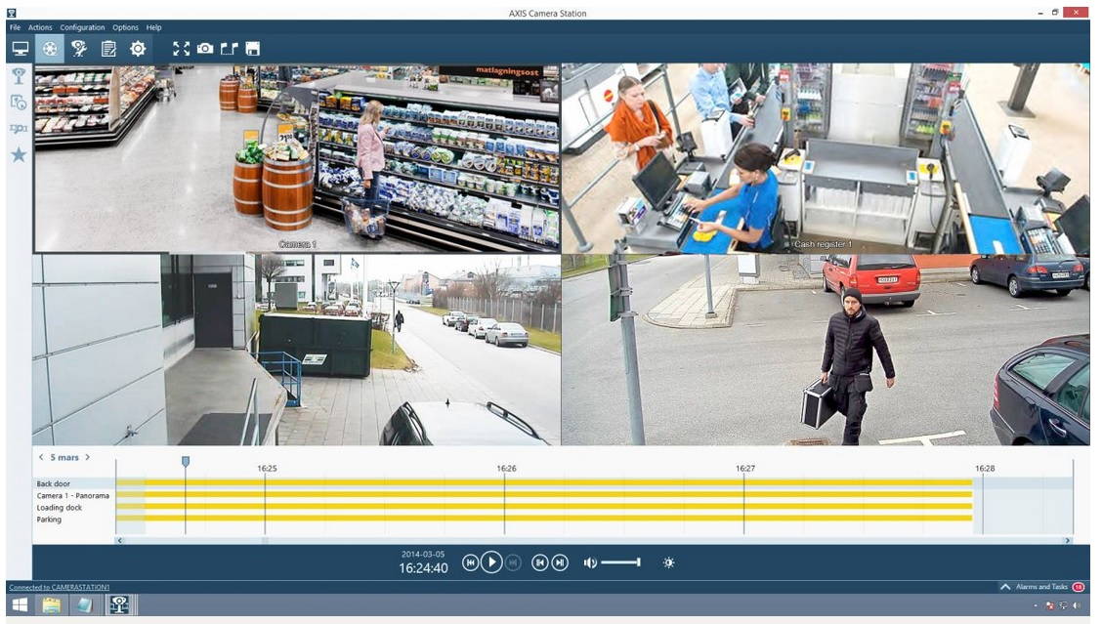The width and height of the screenshot is (1102, 624).
Task: Adjust the volume slider
Action: (620, 562)
